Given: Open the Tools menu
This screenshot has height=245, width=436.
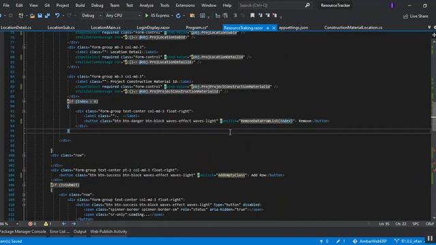Looking at the screenshot, I should pos(164,5).
